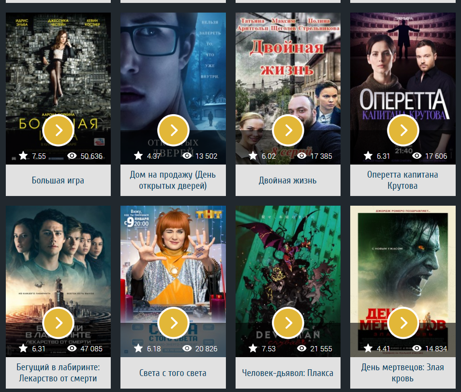The image size is (461, 392).
Task: Select the Бегущий в лабиринте poster image
Action: coord(58,281)
